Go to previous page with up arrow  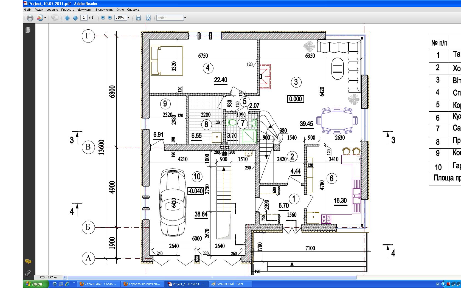coord(67,18)
